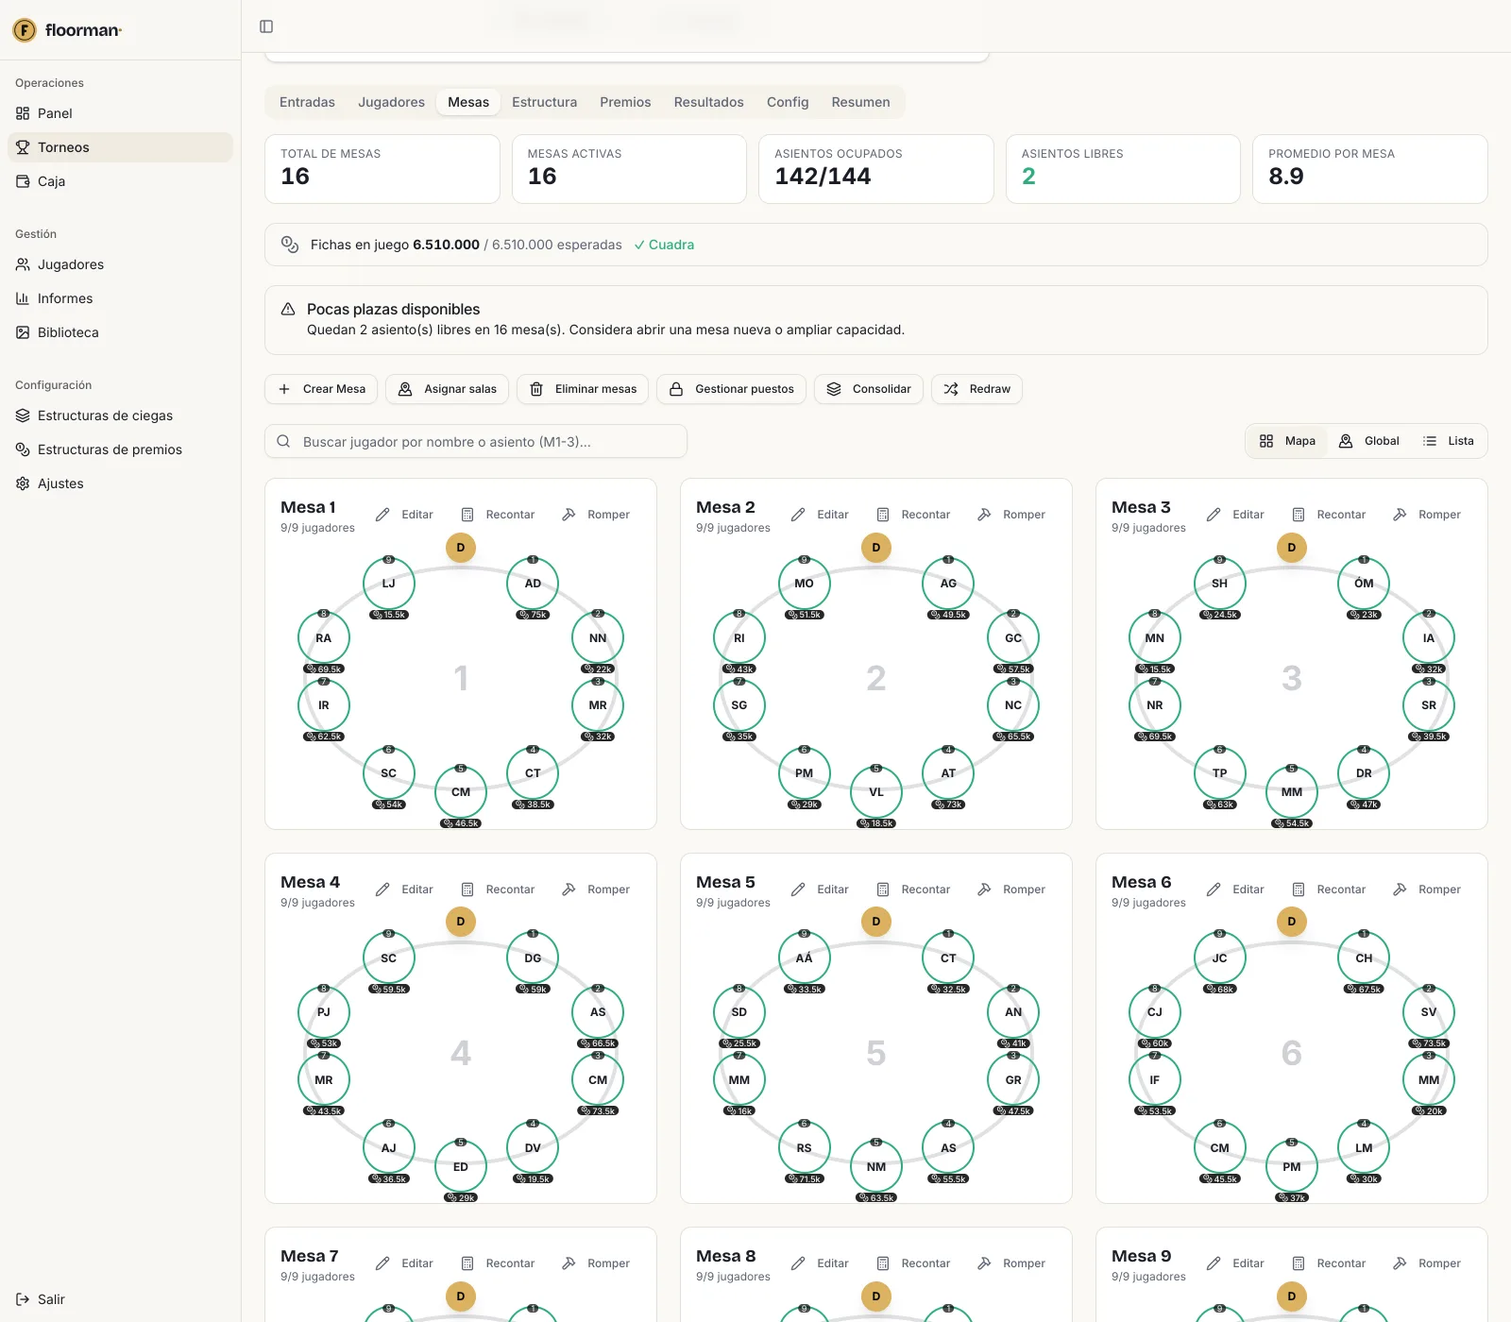Click the Cuadra chips status
Viewport: 1511px width, 1322px height.
point(664,245)
